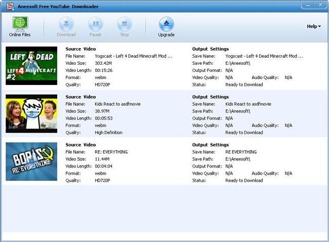Click source file name 'Kids React to asdfmovie'
Image resolution: width=329 pixels, height=242 pixels.
tap(118, 104)
